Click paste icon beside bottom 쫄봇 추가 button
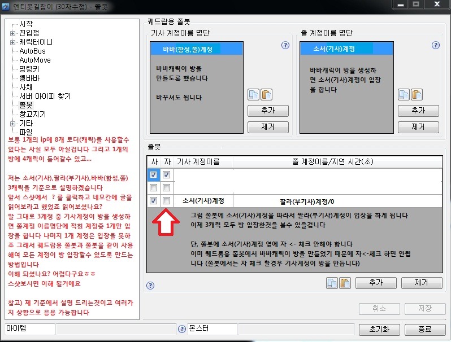 [x=345, y=283]
